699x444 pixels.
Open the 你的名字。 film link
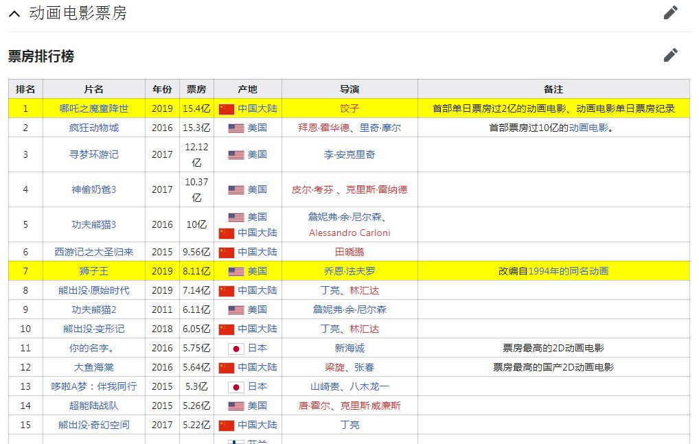pyautogui.click(x=92, y=348)
